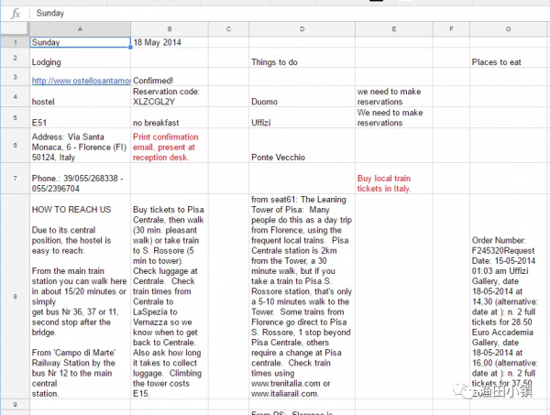Select column A header
The height and width of the screenshot is (415, 550).
pyautogui.click(x=81, y=30)
